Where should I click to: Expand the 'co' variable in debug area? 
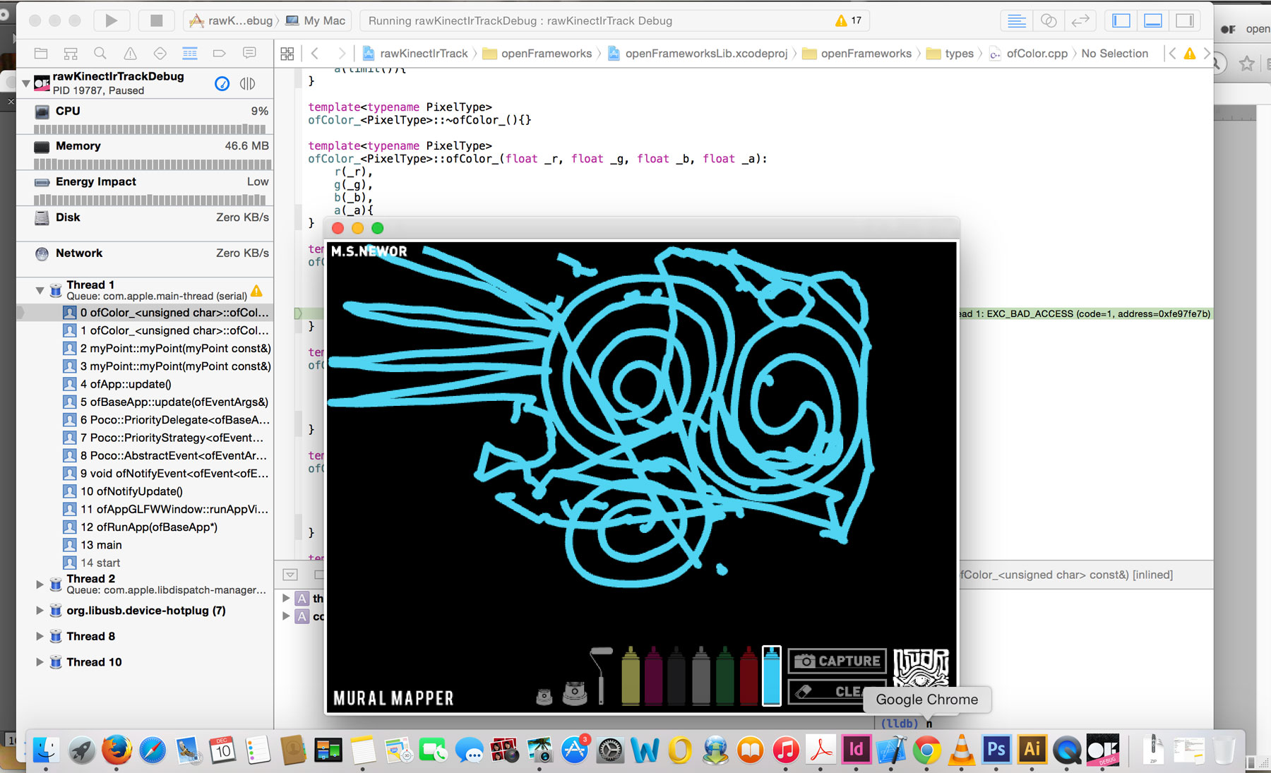286,616
